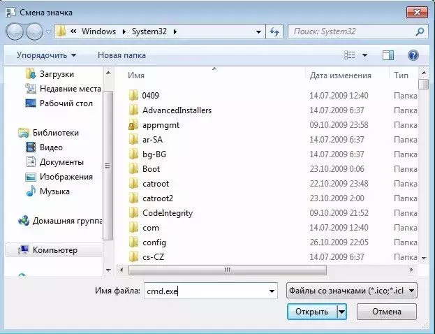
Task: Expand the file name history dropdown
Action: click(x=272, y=291)
